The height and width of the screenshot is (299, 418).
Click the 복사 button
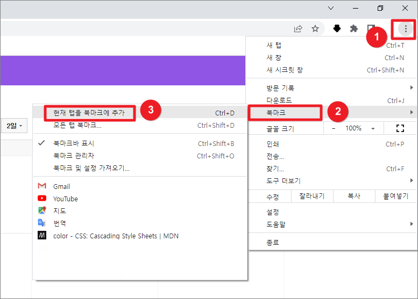click(x=354, y=196)
